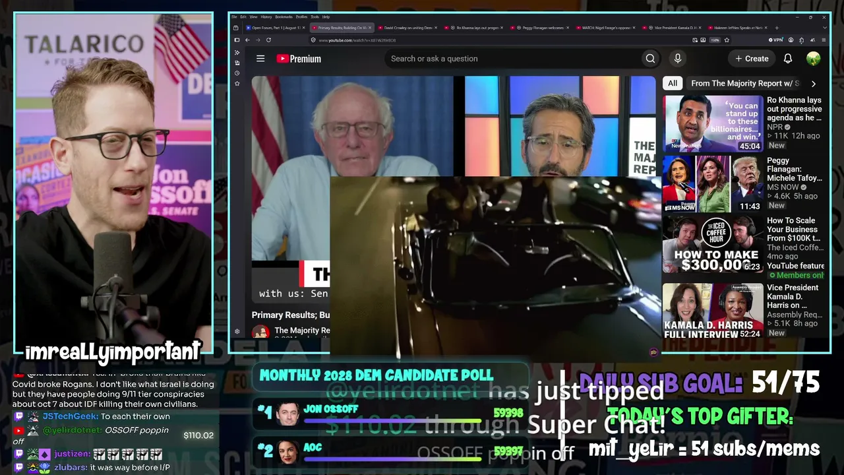Click the bookmarks star in browser sidebar

(x=237, y=84)
